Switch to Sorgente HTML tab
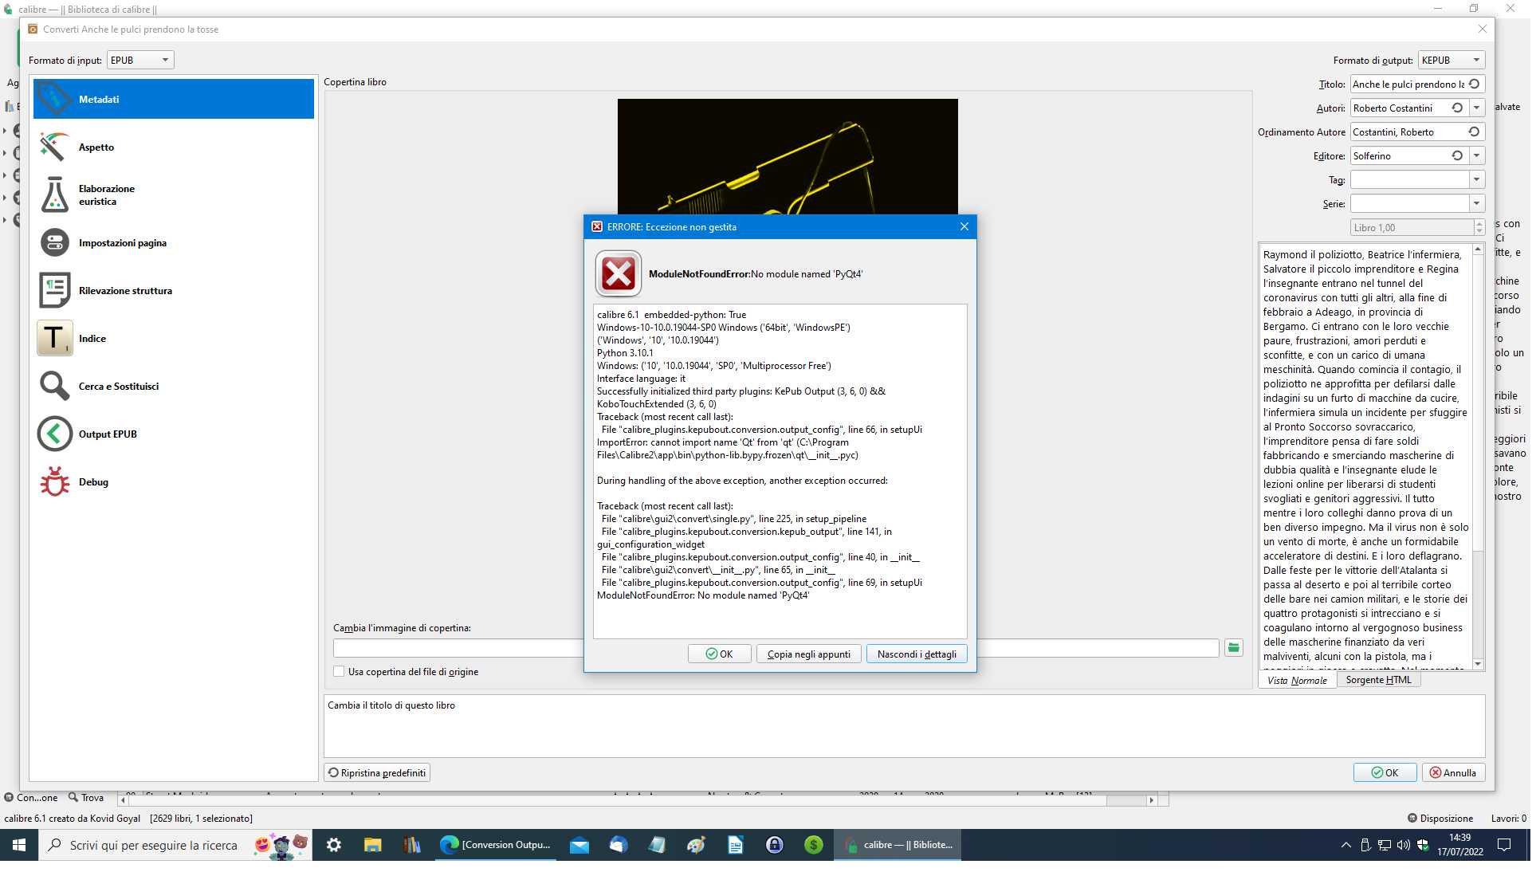This screenshot has height=872, width=1536. pyautogui.click(x=1378, y=680)
